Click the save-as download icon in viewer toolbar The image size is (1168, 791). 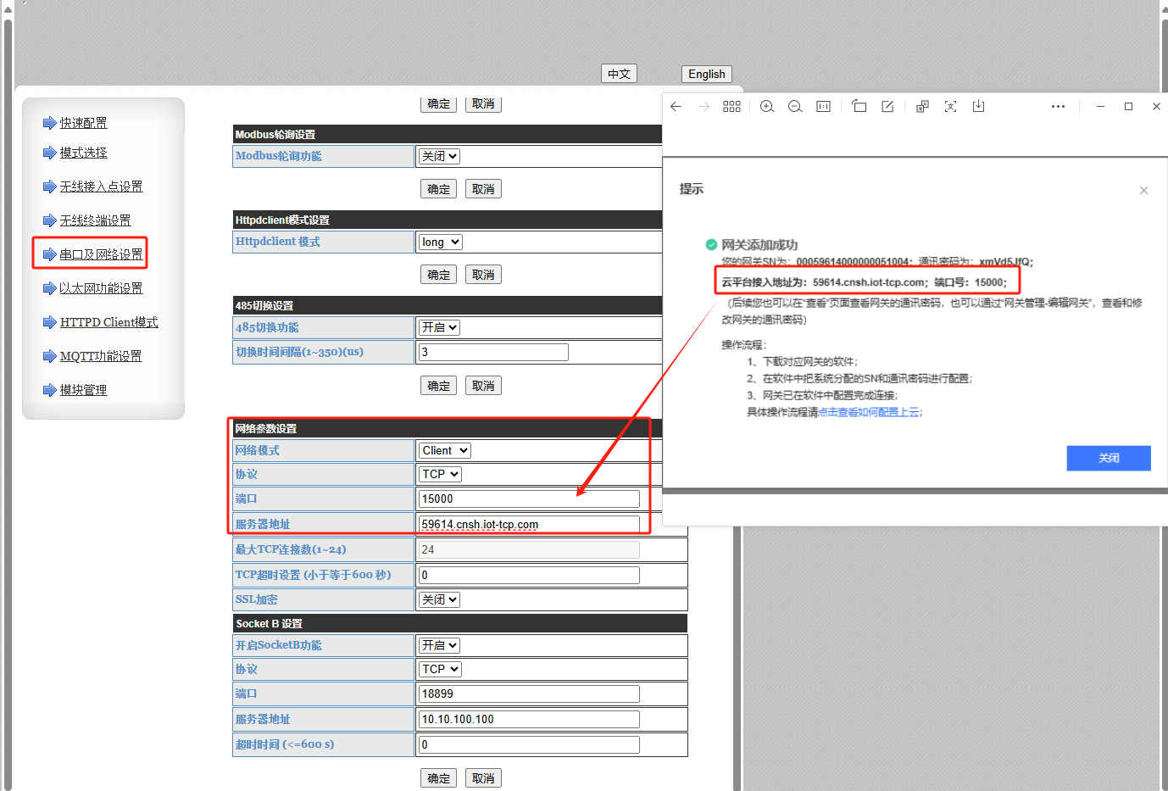[978, 106]
